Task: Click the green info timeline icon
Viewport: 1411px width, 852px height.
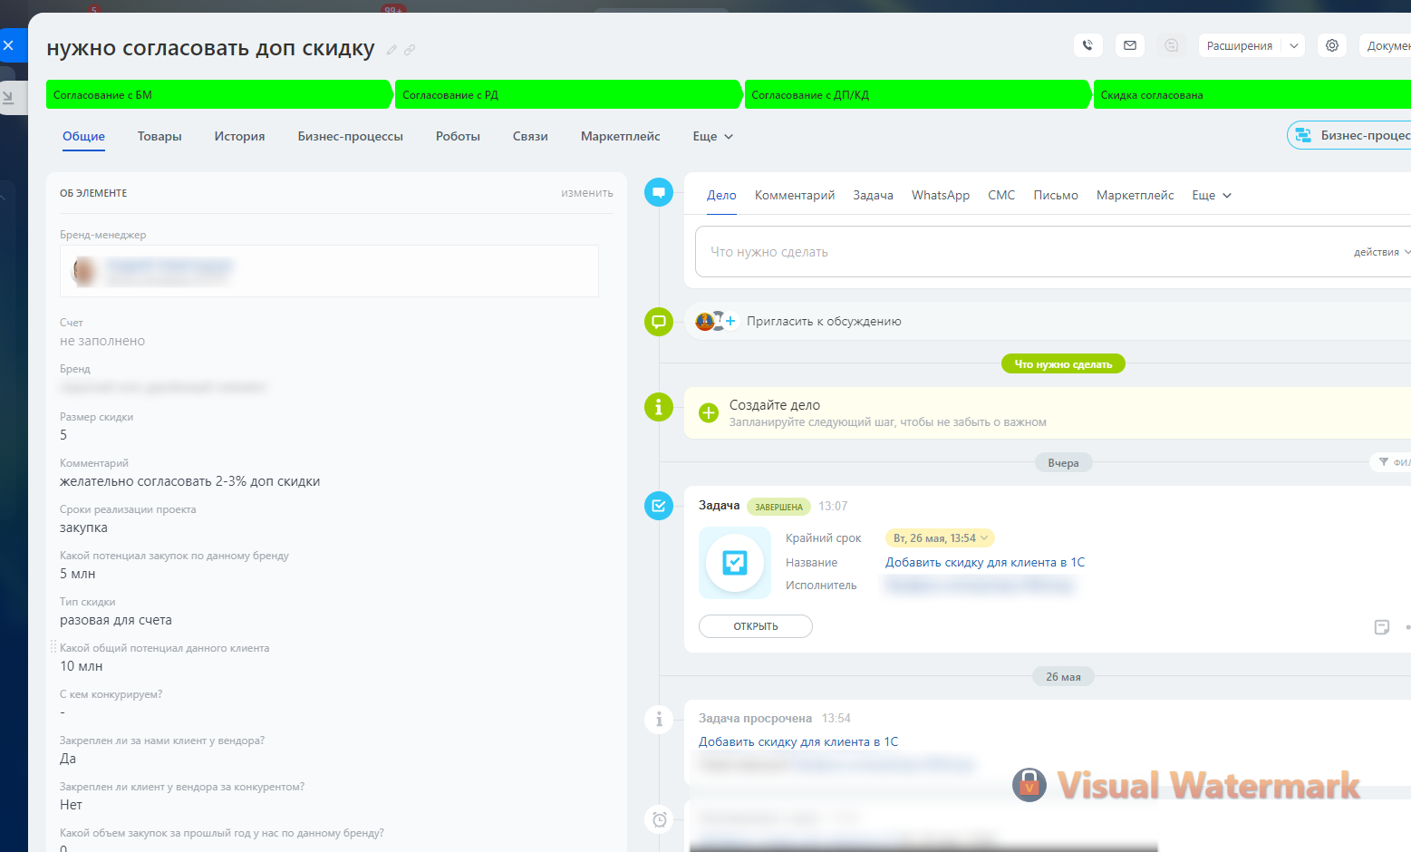Action: pyautogui.click(x=659, y=407)
